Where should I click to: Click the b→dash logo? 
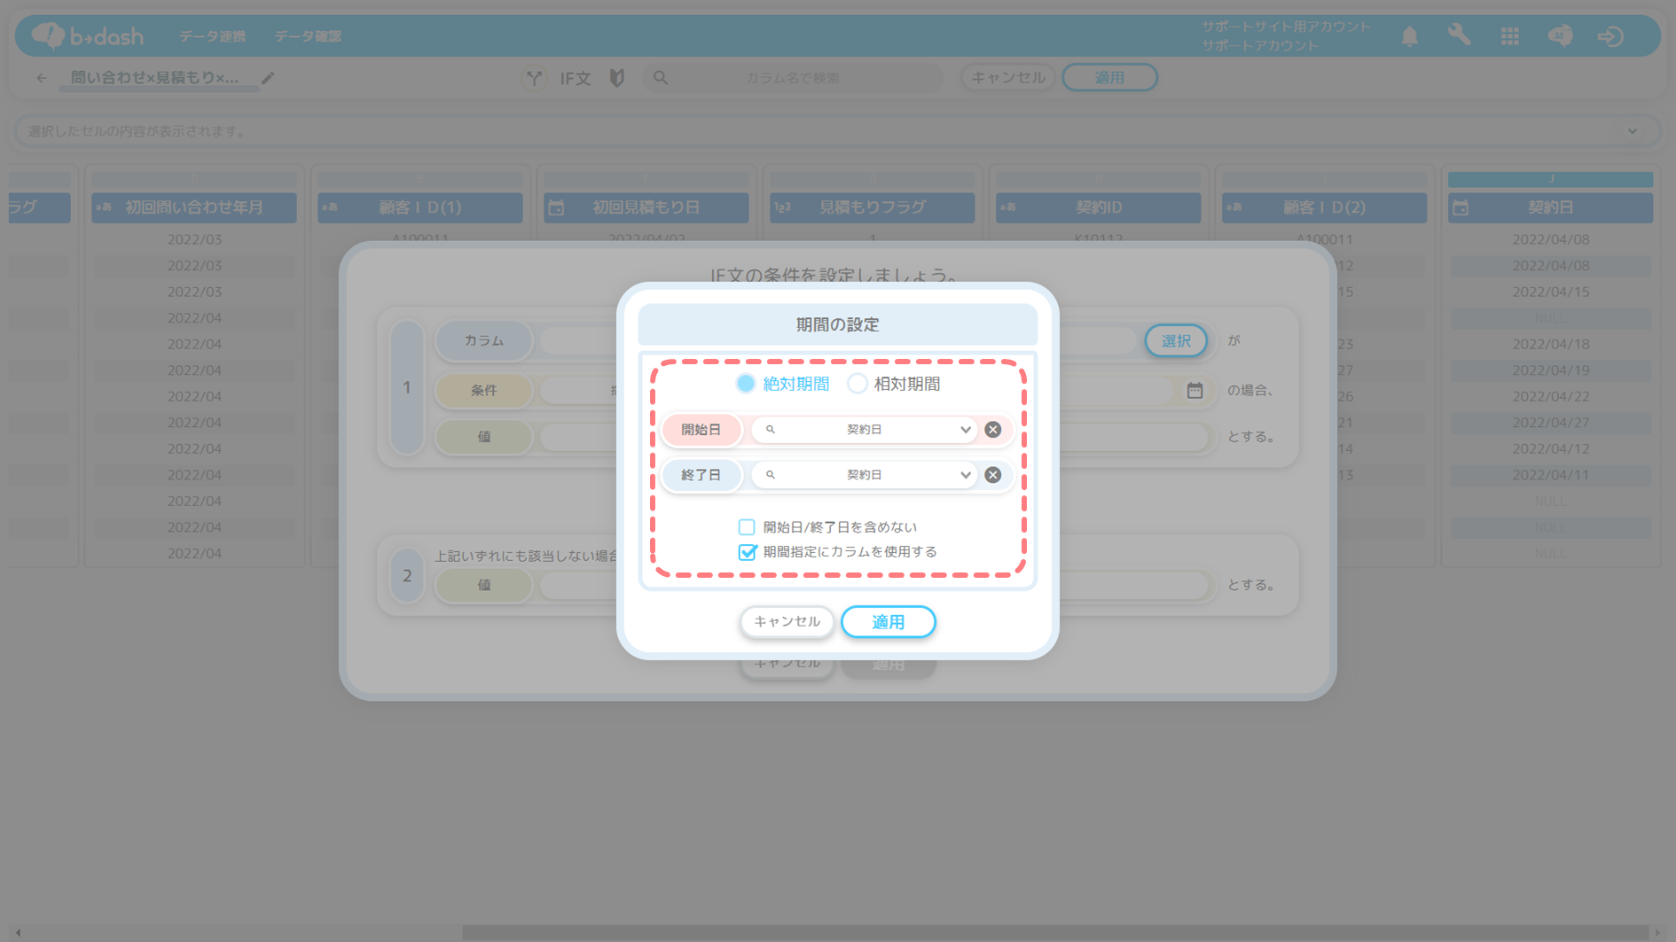87,36
